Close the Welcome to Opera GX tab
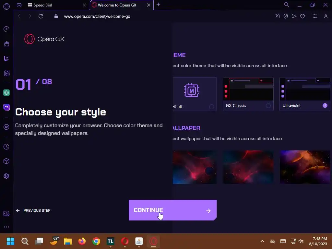332x249 pixels. coord(148,5)
